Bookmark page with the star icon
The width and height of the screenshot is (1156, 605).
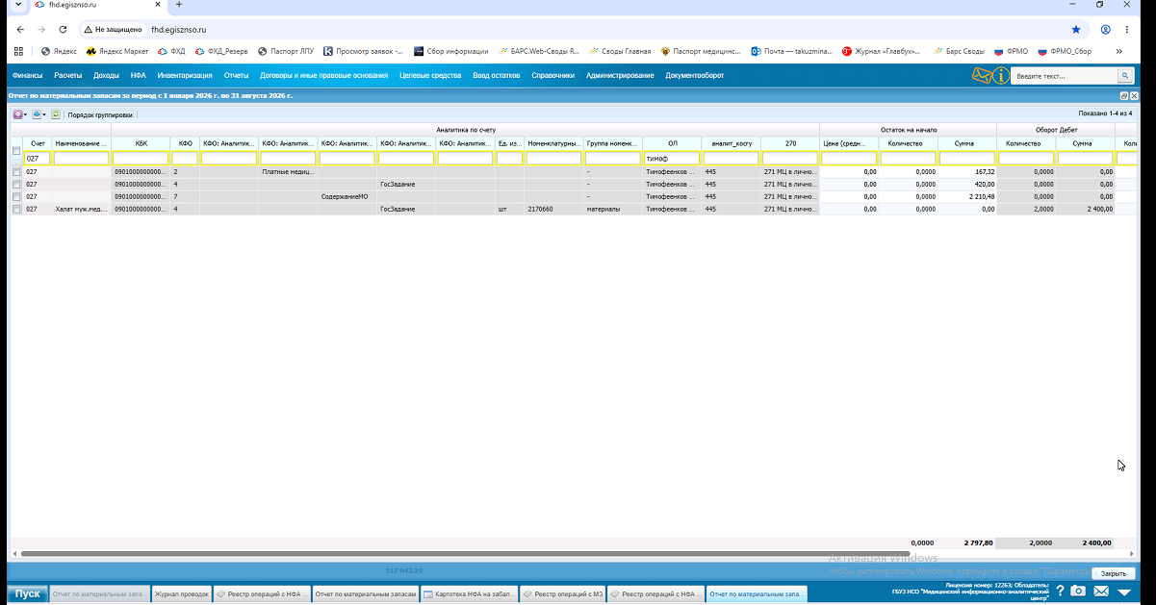[x=1076, y=30]
